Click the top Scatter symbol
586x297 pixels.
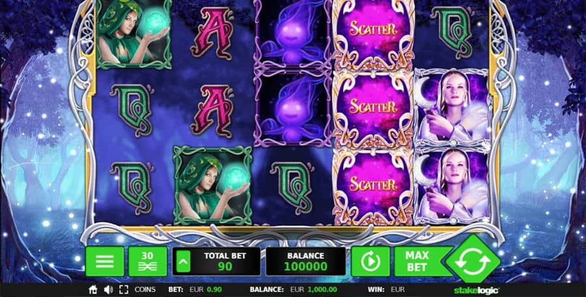(372, 35)
